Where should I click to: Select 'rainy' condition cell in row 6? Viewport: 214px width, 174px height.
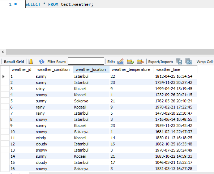[54, 107]
